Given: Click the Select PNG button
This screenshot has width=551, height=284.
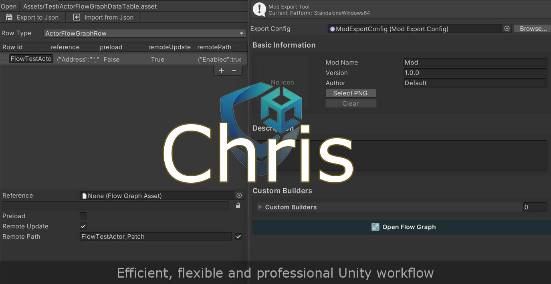Looking at the screenshot, I should tap(351, 93).
